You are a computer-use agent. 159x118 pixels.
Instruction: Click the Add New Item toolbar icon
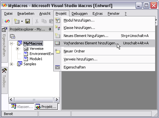17,21
